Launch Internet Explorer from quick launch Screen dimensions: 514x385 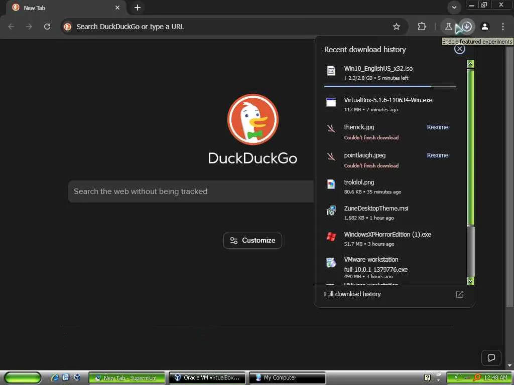pyautogui.click(x=55, y=377)
